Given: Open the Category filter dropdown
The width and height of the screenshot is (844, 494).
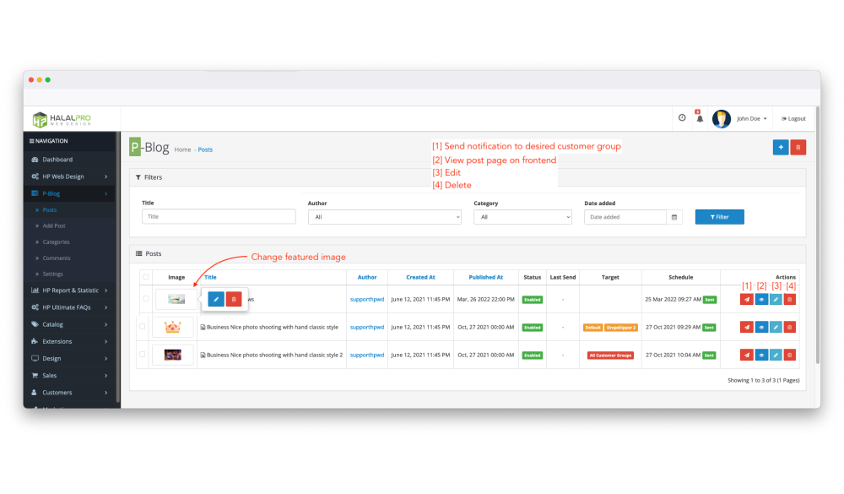Looking at the screenshot, I should point(522,217).
